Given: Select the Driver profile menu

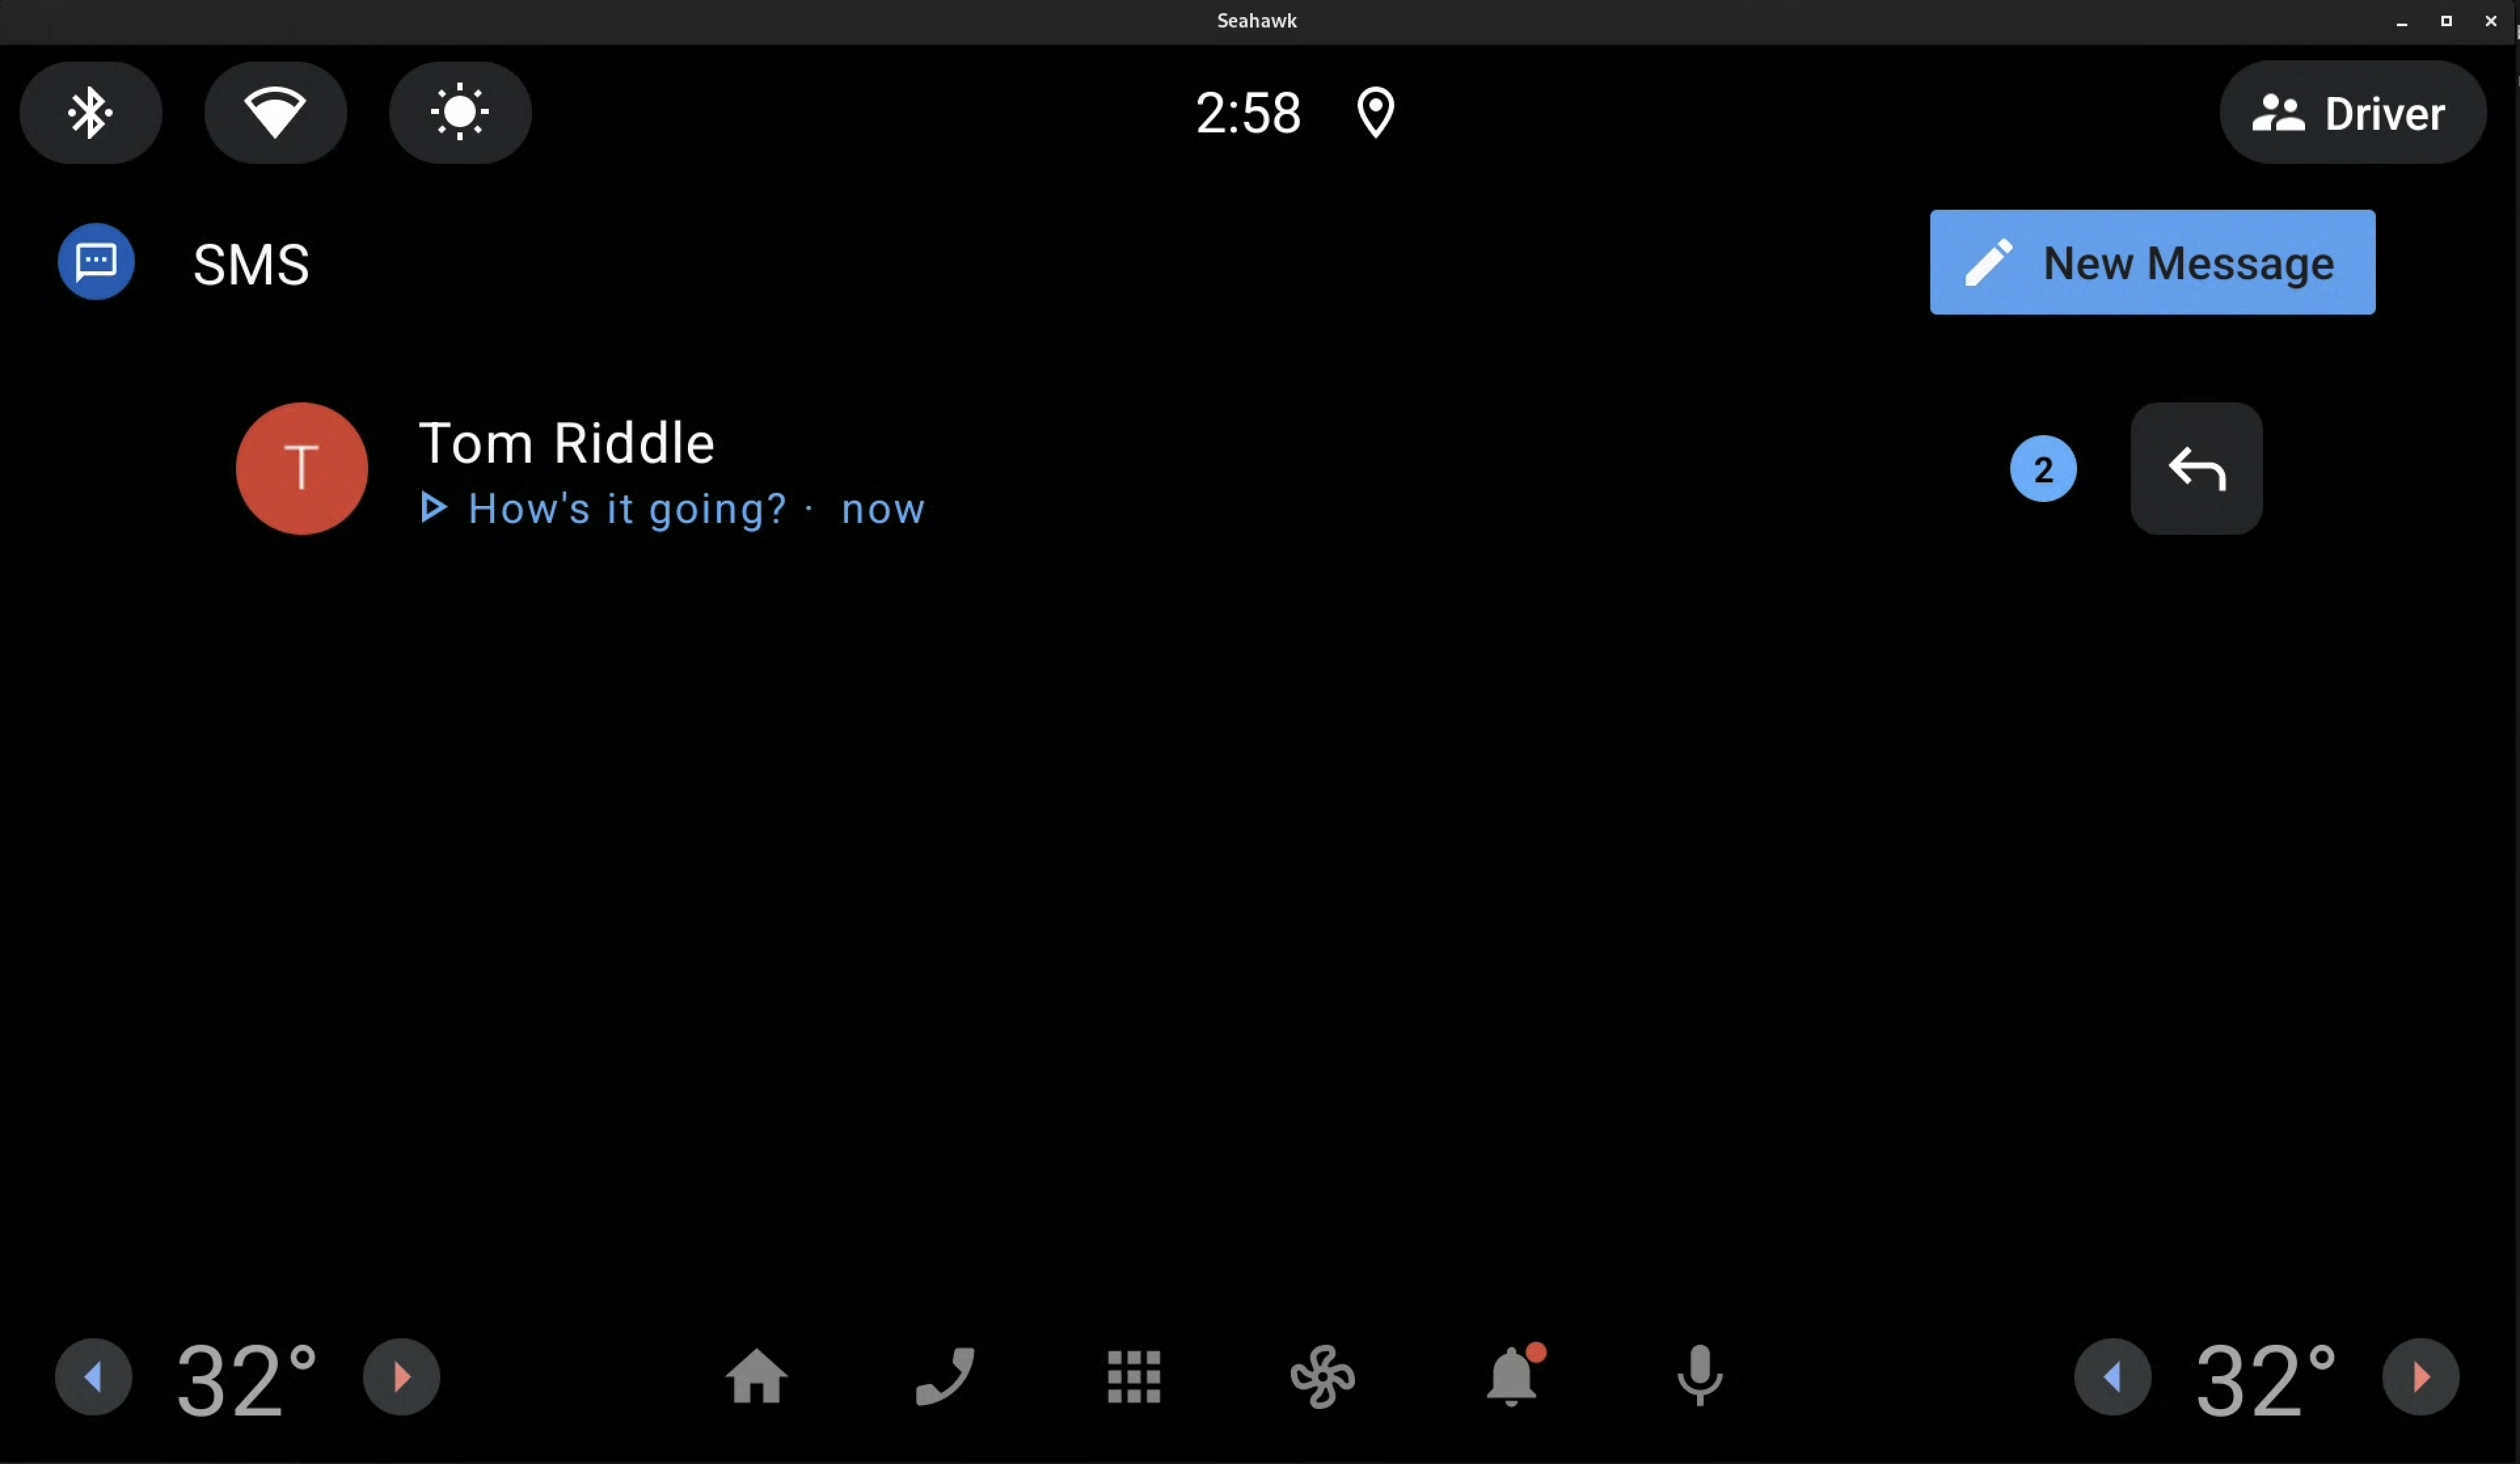Looking at the screenshot, I should click(2354, 111).
